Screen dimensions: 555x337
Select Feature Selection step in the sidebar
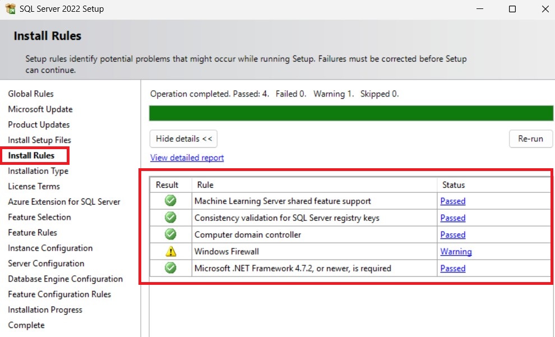click(x=39, y=217)
